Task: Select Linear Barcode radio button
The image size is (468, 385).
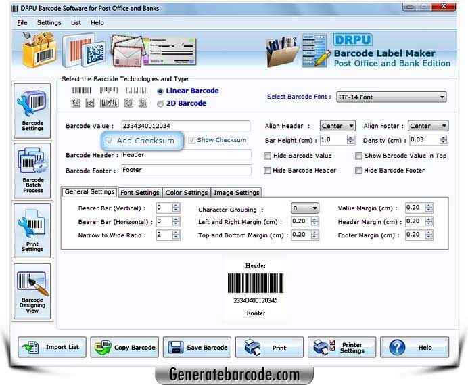Action: (x=160, y=91)
